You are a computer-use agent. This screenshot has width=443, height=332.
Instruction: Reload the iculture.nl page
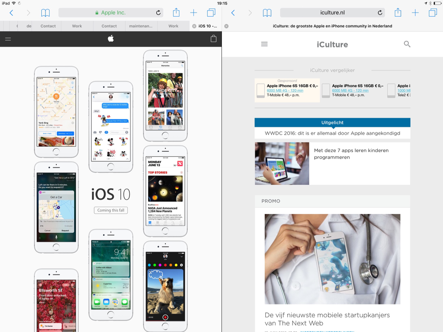point(380,13)
